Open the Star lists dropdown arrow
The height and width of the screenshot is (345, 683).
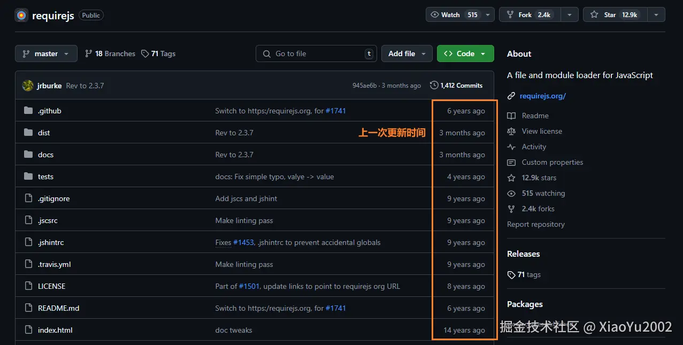pyautogui.click(x=656, y=15)
